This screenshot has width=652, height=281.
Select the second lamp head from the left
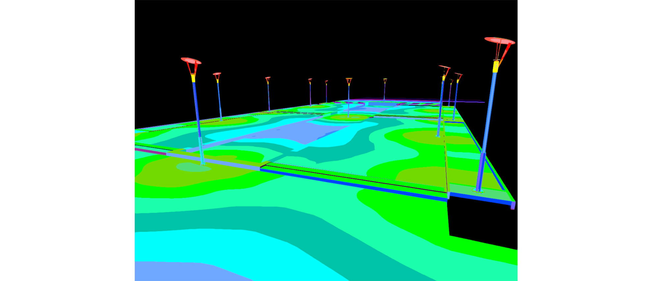(217, 74)
